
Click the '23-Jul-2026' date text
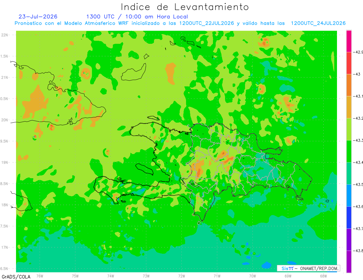tap(38, 17)
